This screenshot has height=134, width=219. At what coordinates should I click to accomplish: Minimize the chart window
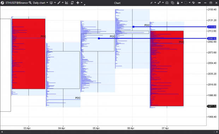[x=205, y=3]
